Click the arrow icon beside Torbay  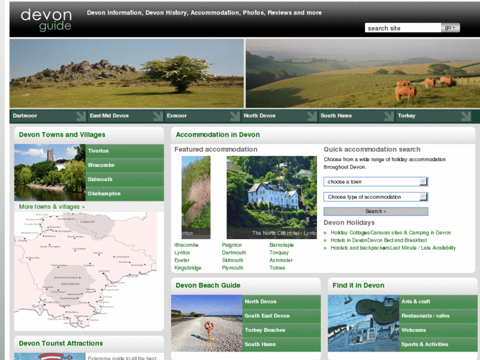point(466,116)
